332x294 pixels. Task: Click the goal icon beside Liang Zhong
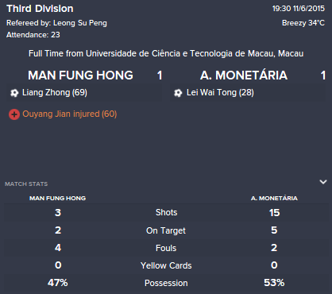(x=14, y=93)
